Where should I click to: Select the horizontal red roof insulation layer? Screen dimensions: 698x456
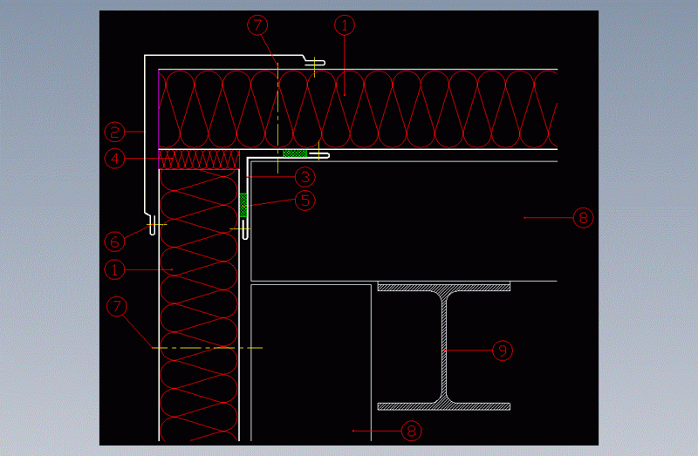click(393, 109)
